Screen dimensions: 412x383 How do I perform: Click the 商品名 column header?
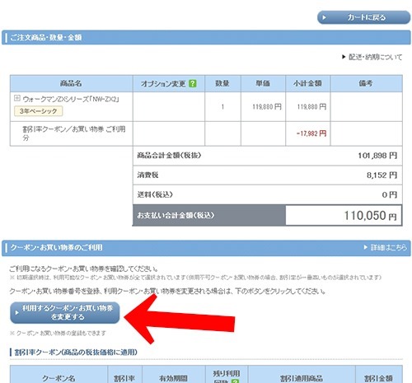(x=71, y=83)
